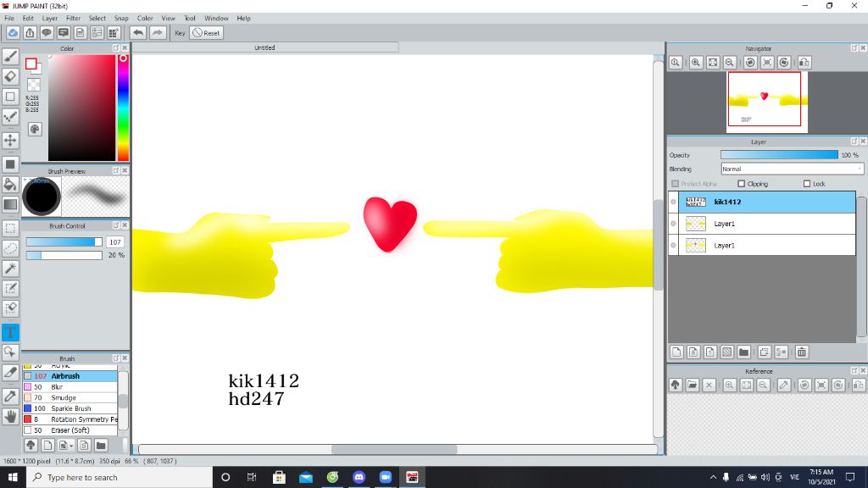This screenshot has width=868, height=488.
Task: Open the add brush dropdown arrow
Action: click(71, 446)
